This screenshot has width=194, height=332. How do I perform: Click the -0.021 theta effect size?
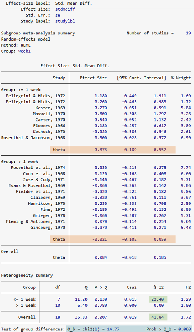pyautogui.click(x=100, y=239)
